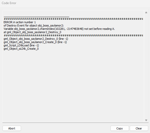The height and width of the screenshot is (133, 150).
Task: Click the 'of Destroy Event for object' line
Action: click(x=34, y=25)
